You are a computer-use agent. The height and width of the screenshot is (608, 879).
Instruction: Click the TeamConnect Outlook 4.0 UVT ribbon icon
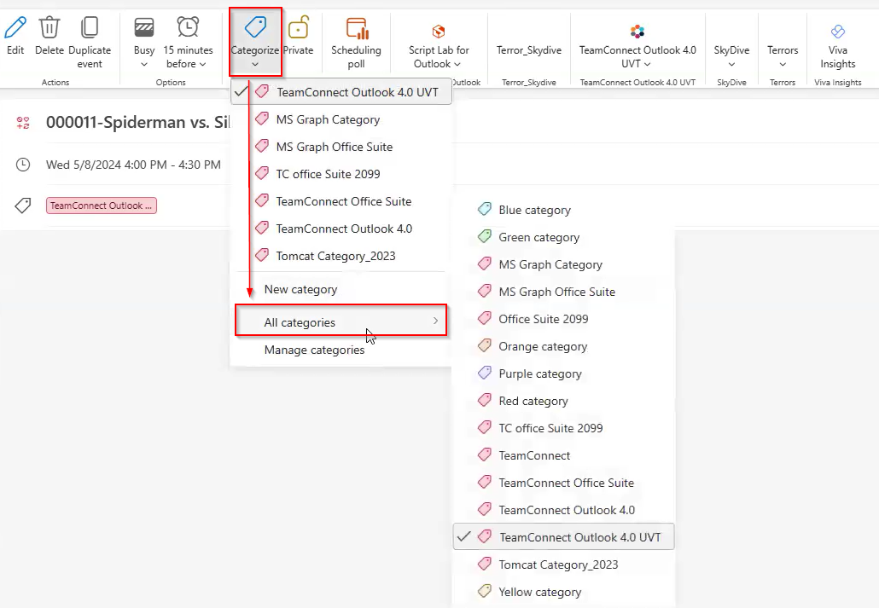point(637,32)
